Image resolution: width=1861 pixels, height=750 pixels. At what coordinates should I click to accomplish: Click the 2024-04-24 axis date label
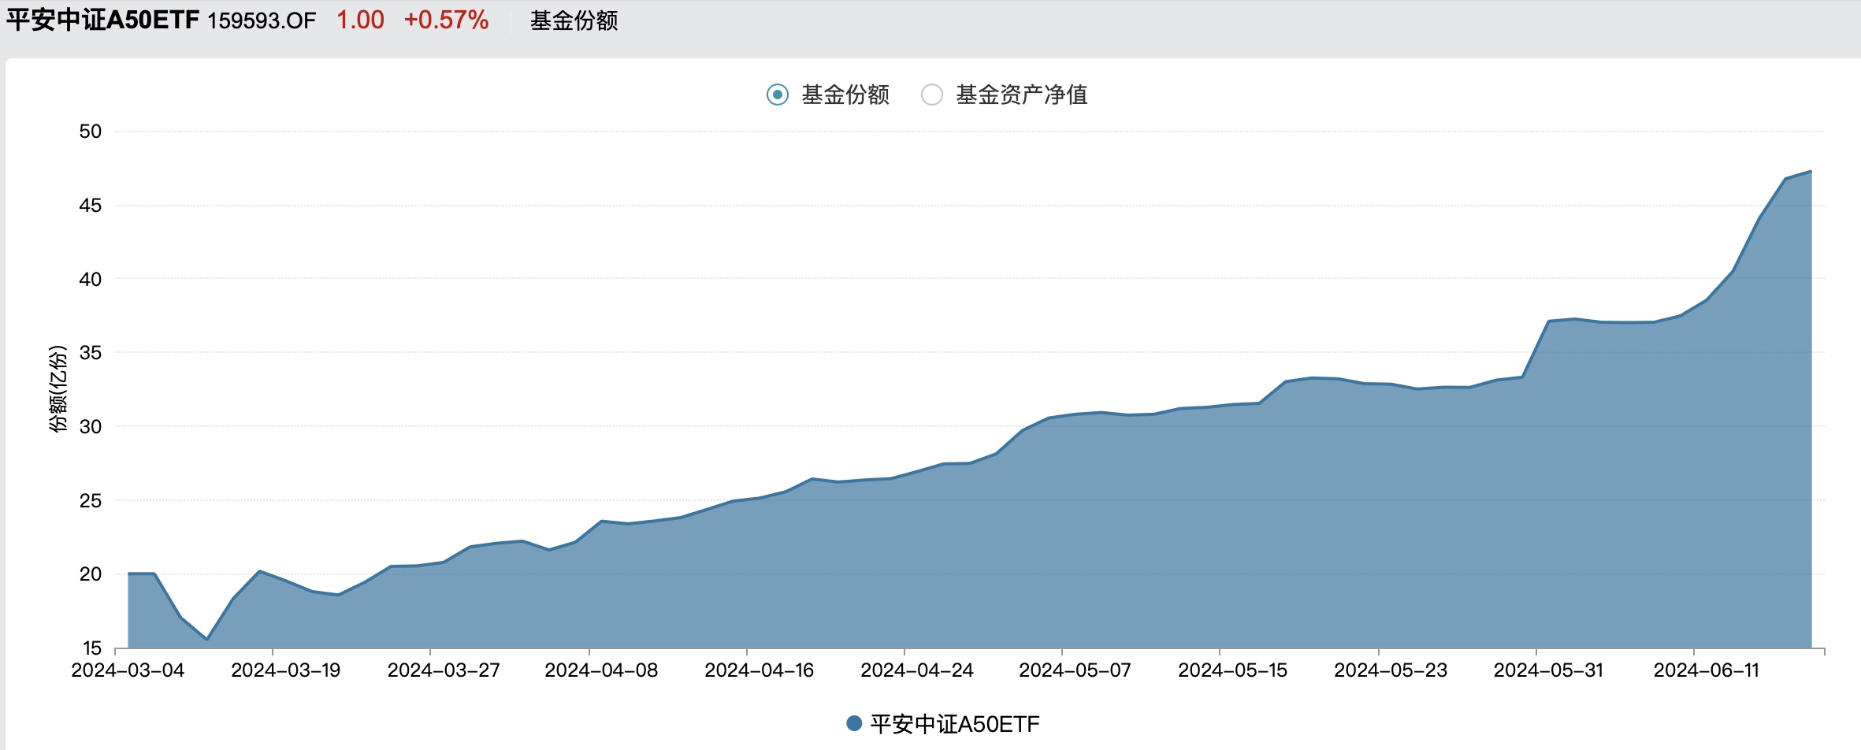click(917, 670)
